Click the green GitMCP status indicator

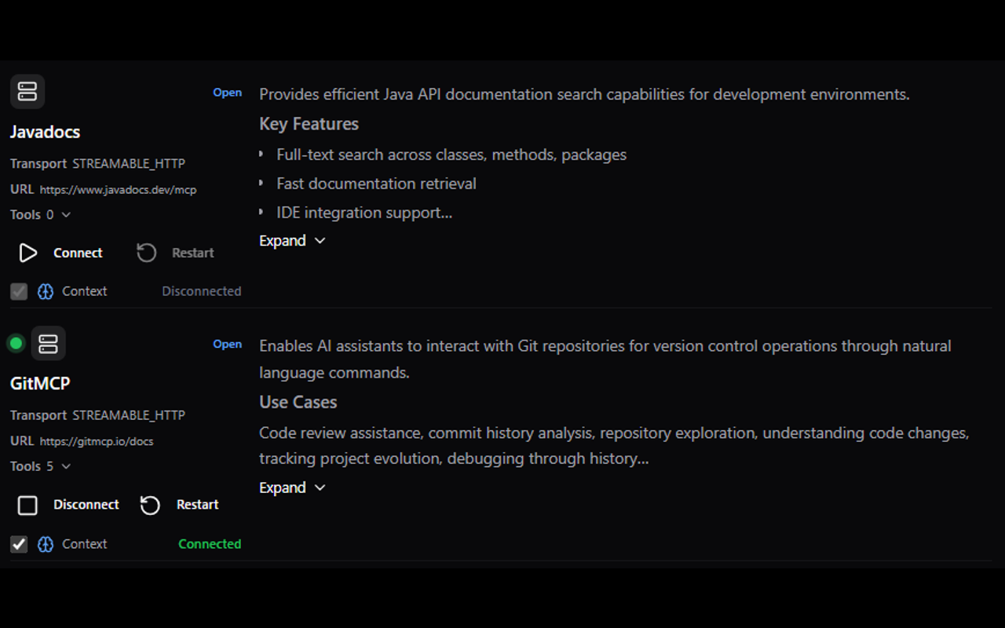(16, 344)
